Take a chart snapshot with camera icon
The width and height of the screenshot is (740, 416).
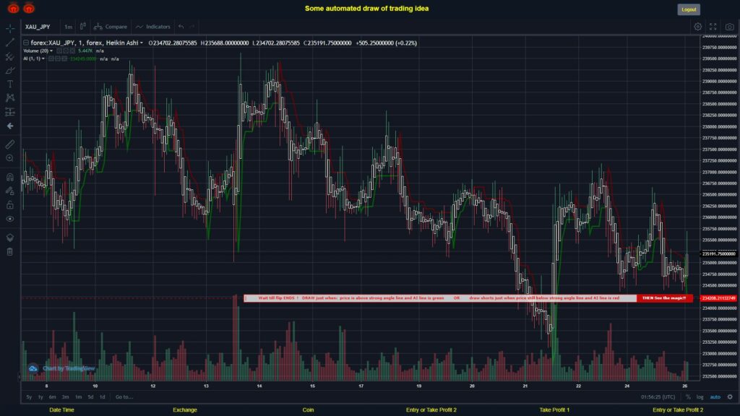tap(730, 27)
